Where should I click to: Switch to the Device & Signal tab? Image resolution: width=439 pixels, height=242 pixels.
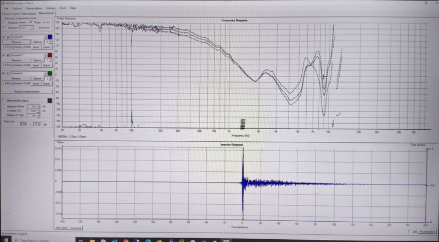pos(10,13)
